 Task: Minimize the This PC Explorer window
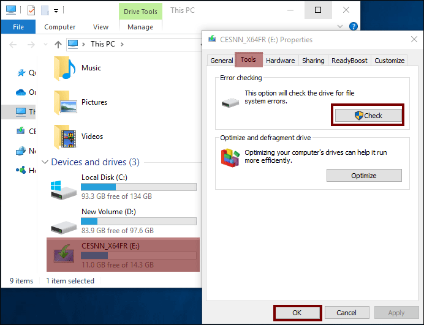click(x=290, y=10)
